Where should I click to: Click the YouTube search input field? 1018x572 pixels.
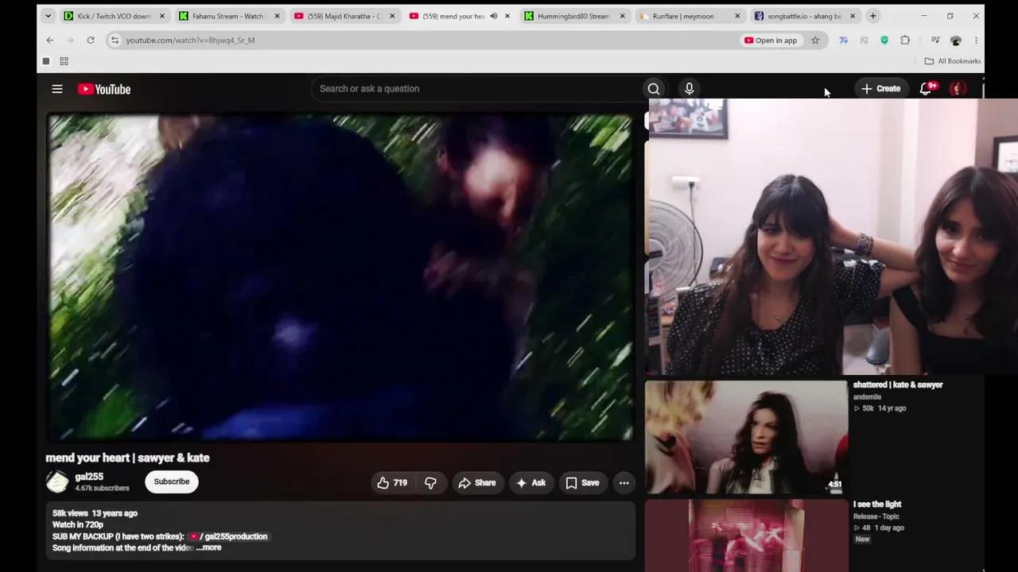coord(477,89)
